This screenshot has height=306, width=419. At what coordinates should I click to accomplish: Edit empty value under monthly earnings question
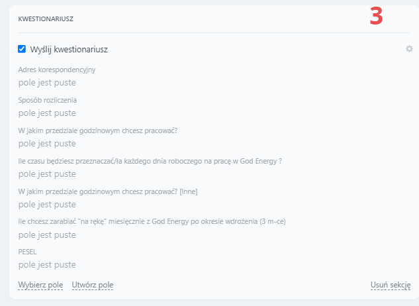(x=47, y=234)
